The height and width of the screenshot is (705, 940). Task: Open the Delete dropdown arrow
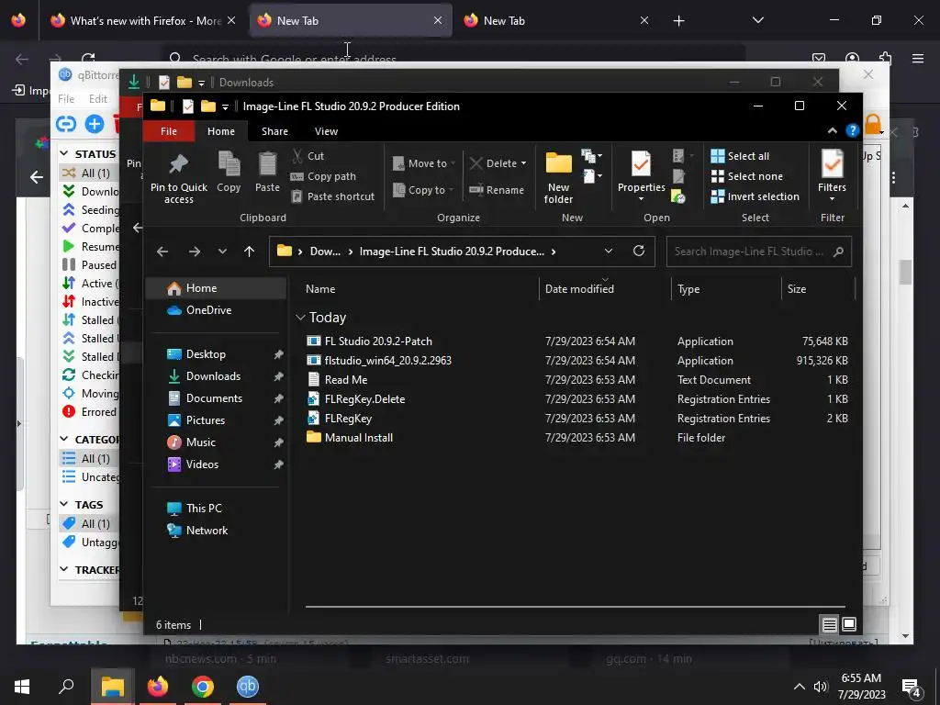[523, 163]
